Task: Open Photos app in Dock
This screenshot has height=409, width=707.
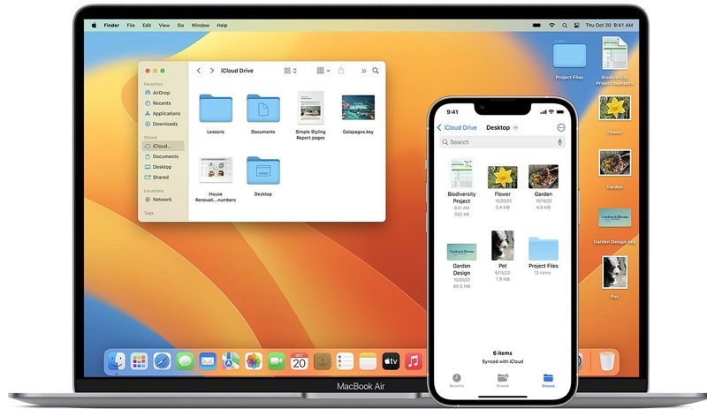Action: coord(254,361)
